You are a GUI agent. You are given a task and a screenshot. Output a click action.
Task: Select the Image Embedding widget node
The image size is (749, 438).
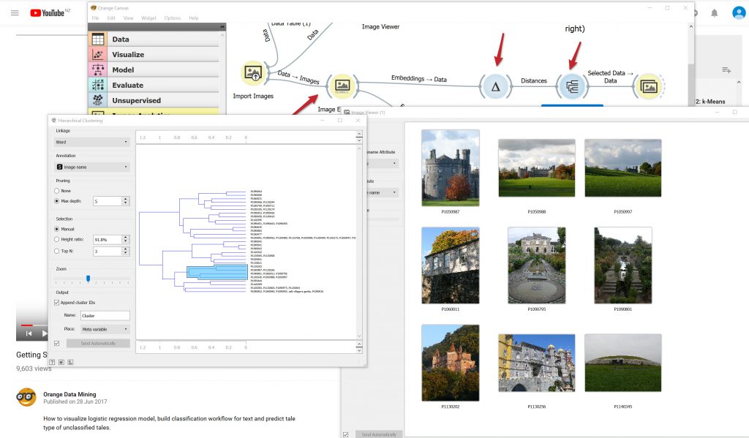[342, 86]
